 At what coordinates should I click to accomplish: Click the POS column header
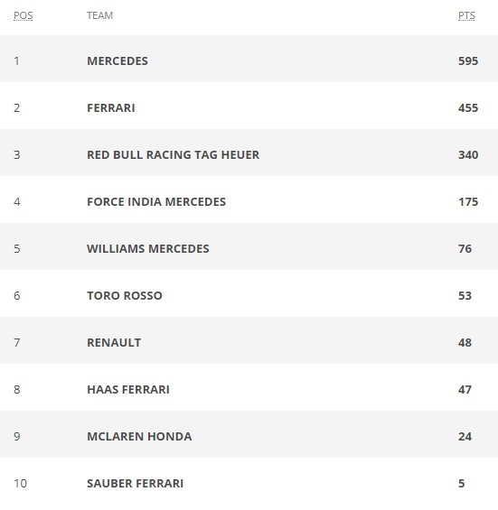pos(23,15)
